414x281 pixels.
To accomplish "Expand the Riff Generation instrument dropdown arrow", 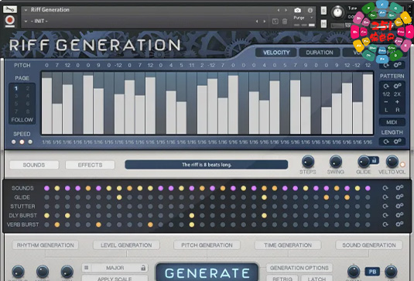I will click(x=26, y=10).
